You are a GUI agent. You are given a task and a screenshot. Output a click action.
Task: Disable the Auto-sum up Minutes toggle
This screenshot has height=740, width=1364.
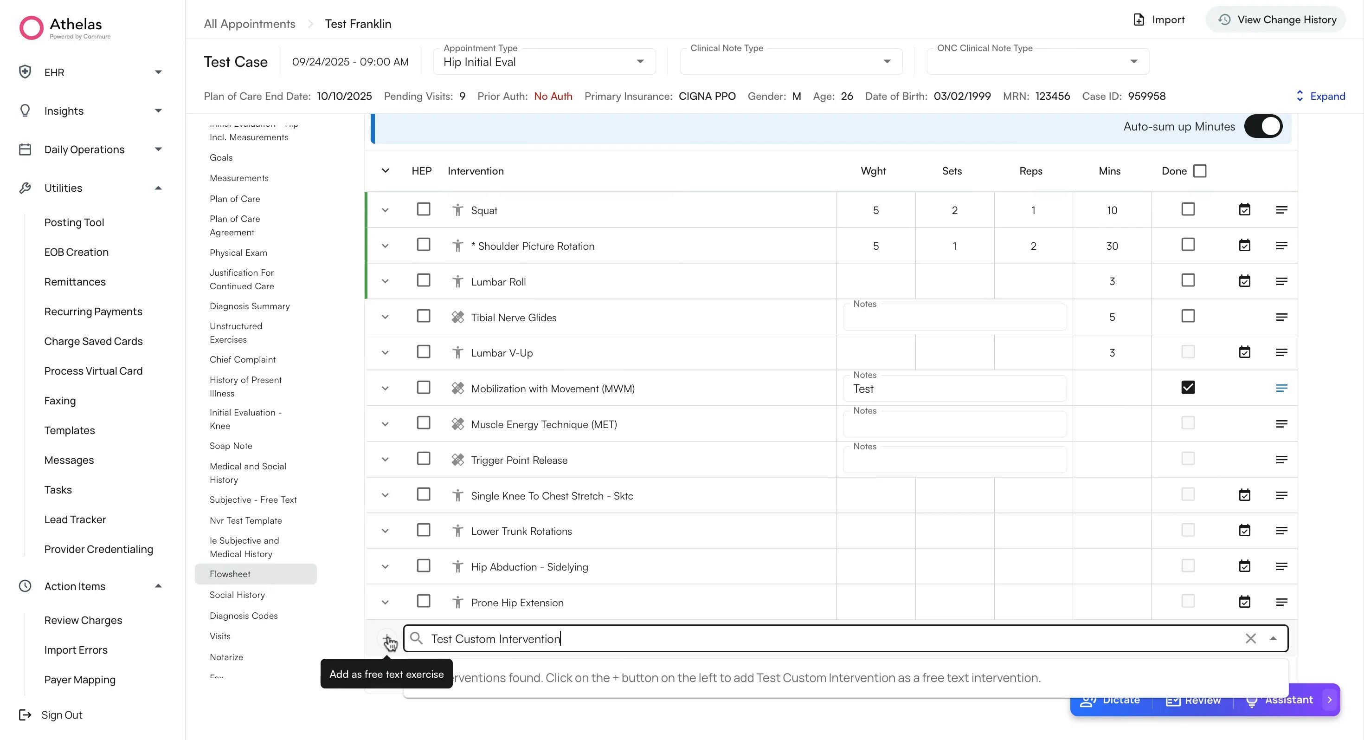coord(1264,126)
